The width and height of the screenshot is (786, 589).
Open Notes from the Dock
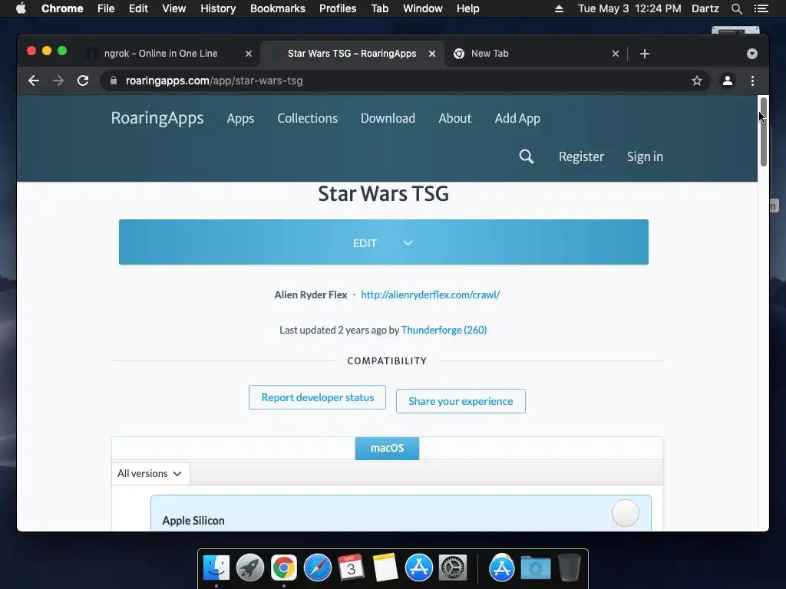coord(385,568)
